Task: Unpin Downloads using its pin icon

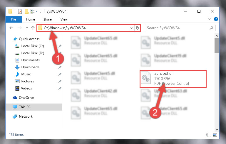Action: pyautogui.click(x=60, y=67)
